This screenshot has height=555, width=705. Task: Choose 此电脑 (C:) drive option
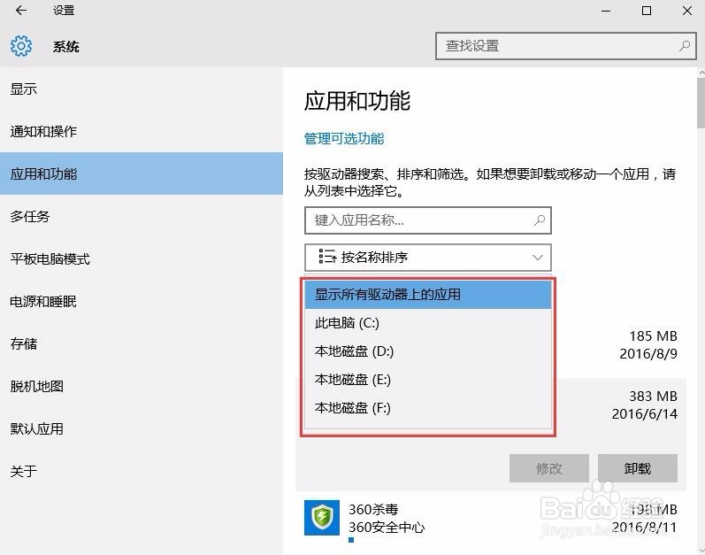(x=427, y=323)
